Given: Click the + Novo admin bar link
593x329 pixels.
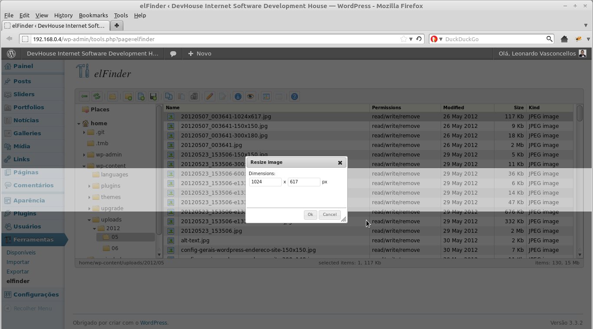Looking at the screenshot, I should pos(200,54).
